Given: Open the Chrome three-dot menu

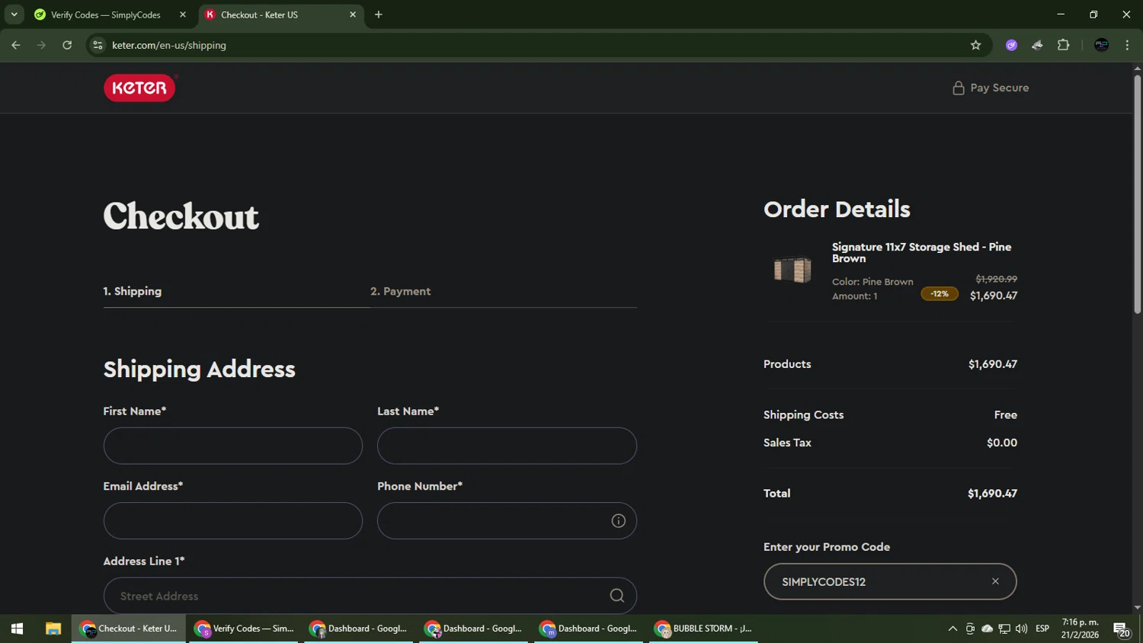Looking at the screenshot, I should [1127, 45].
